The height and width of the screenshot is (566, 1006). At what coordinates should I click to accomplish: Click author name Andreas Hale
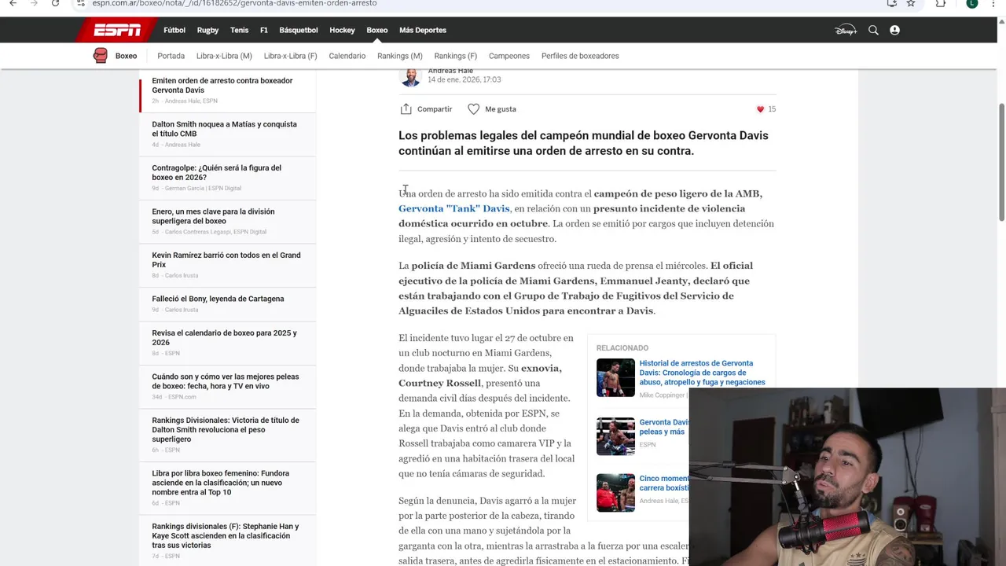(x=450, y=71)
